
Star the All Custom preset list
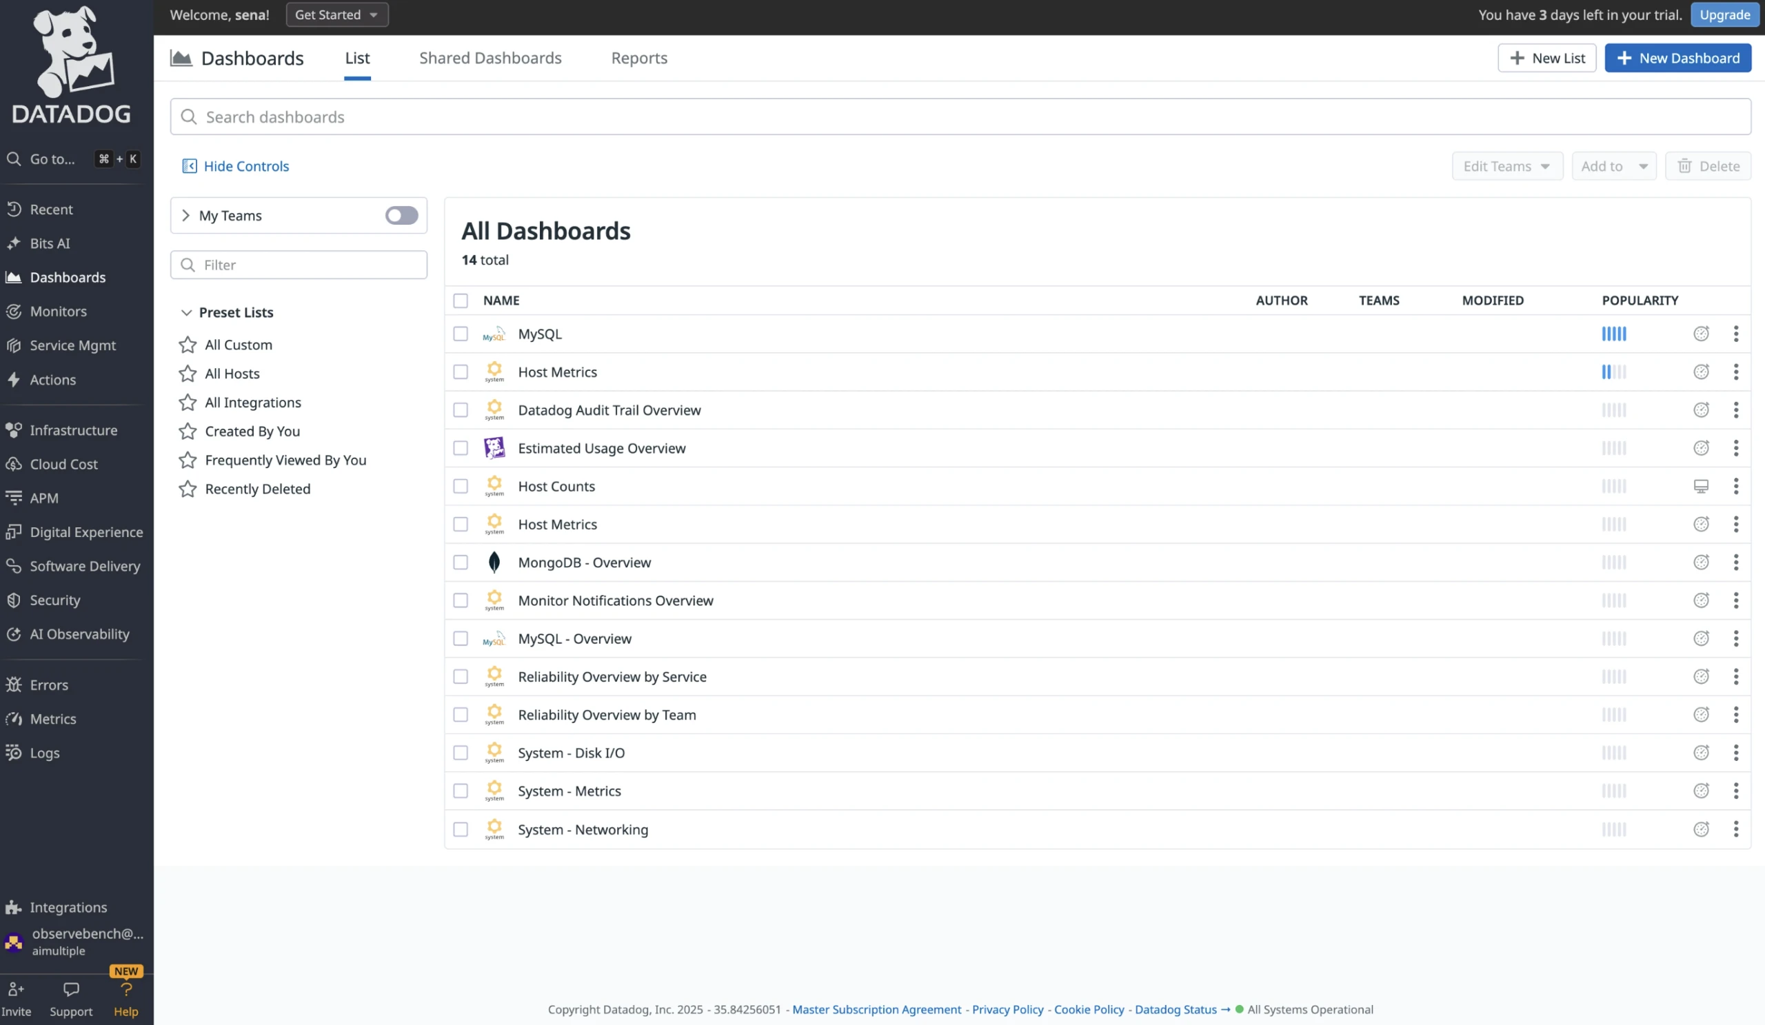point(187,345)
